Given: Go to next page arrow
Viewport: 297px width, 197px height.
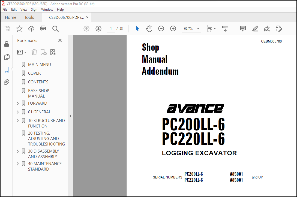Looking at the screenshot, I should pos(98,29).
